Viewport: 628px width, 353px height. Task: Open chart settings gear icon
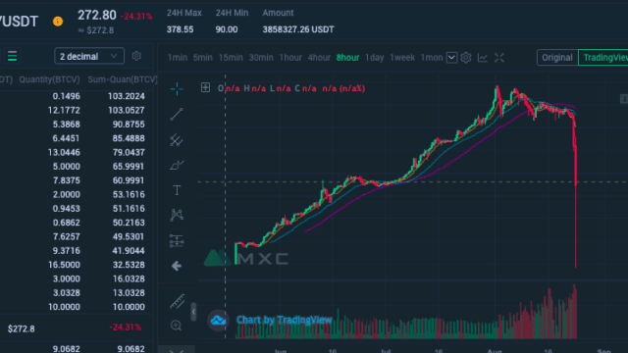tap(466, 58)
